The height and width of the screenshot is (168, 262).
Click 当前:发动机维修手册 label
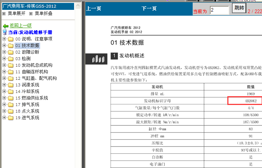(x=30, y=32)
